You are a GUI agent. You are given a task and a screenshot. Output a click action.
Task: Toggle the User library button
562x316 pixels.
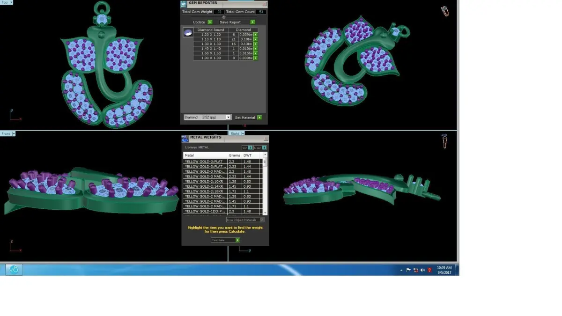[260, 147]
